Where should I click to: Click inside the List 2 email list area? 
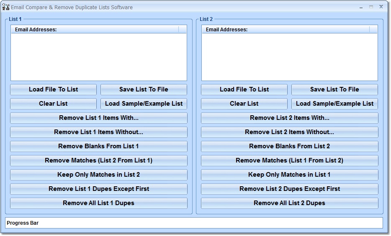pos(290,57)
